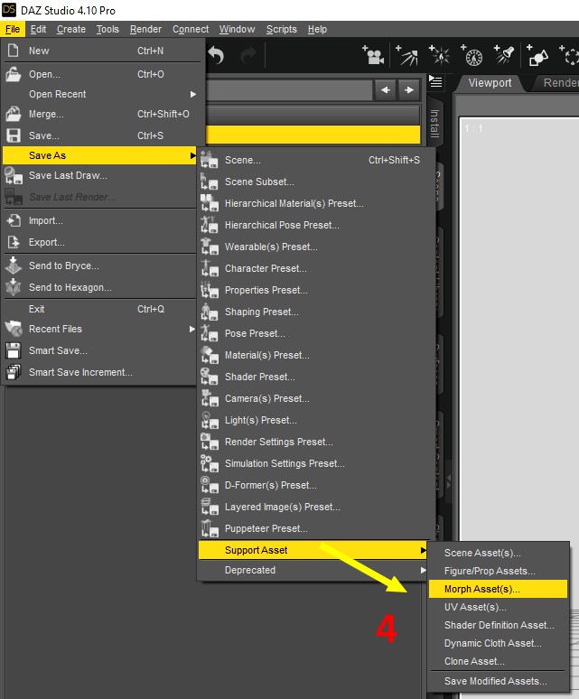The image size is (579, 699).
Task: Click the Create New Linear Point Light icon
Action: [472, 56]
